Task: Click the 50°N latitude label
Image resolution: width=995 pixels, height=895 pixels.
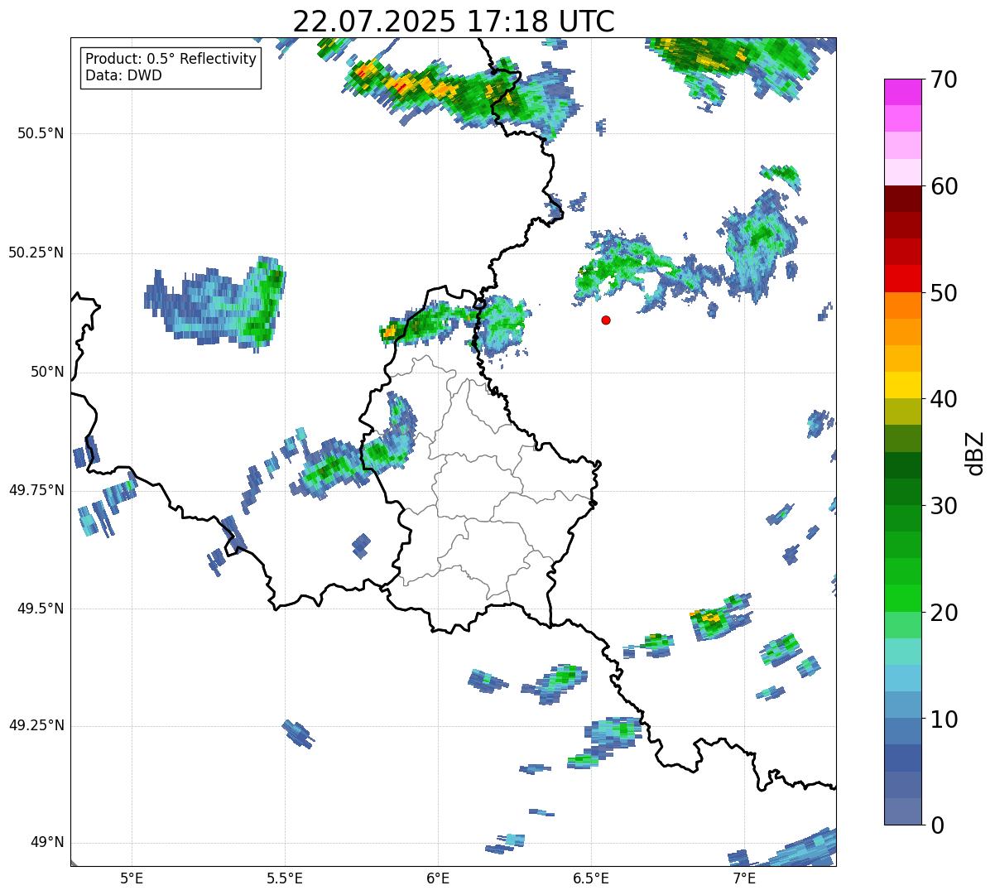Action: coord(47,372)
